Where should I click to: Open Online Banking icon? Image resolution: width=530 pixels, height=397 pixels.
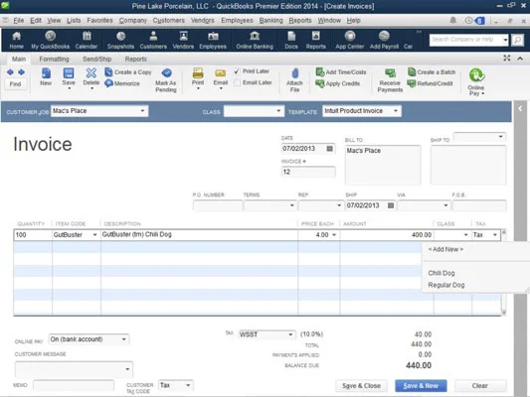pyautogui.click(x=255, y=40)
